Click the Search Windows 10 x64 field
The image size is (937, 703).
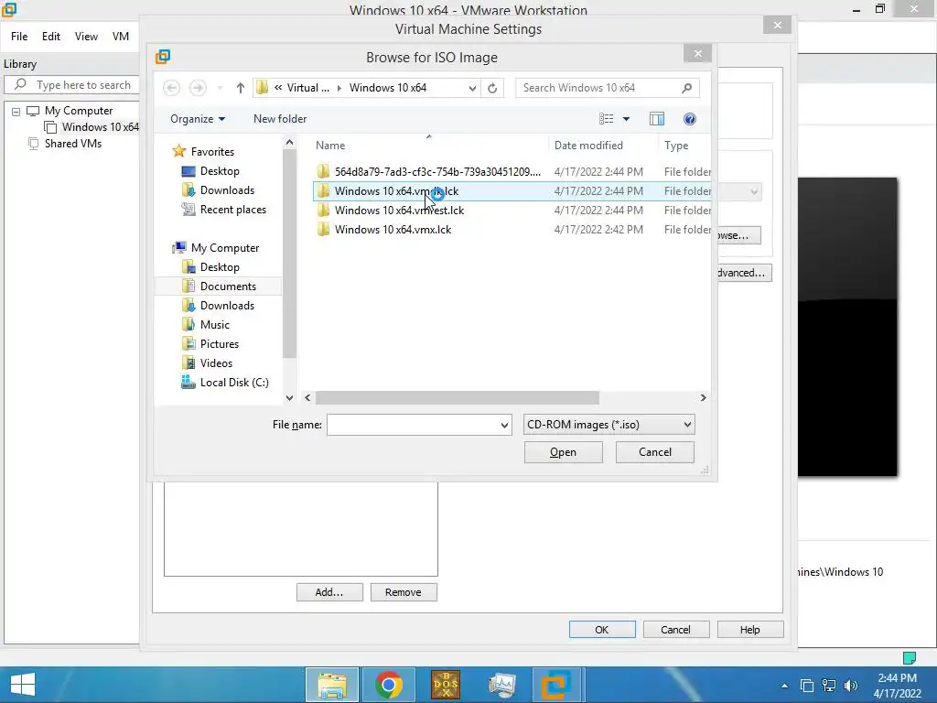coord(600,88)
